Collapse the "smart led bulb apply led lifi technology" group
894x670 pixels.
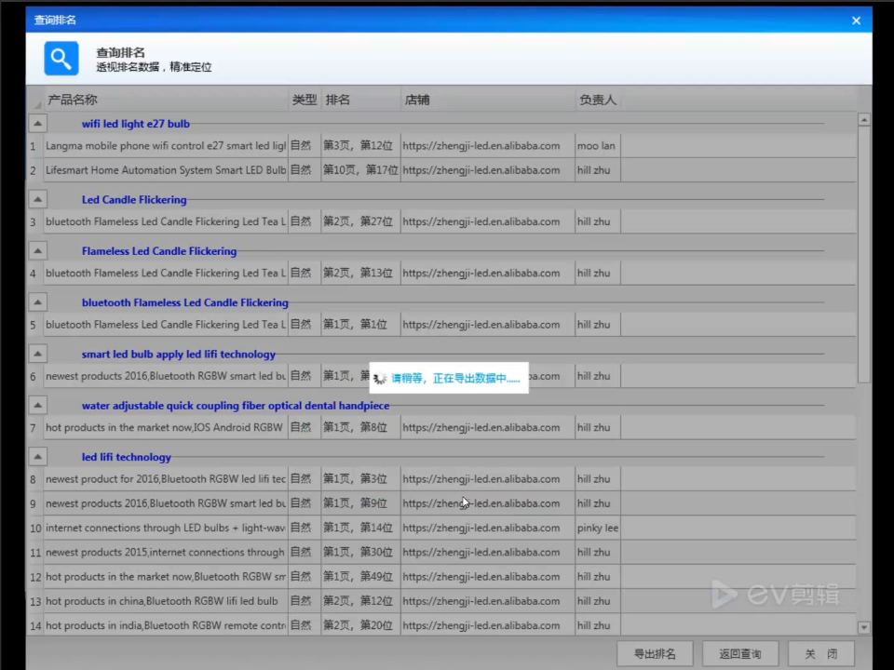[37, 354]
